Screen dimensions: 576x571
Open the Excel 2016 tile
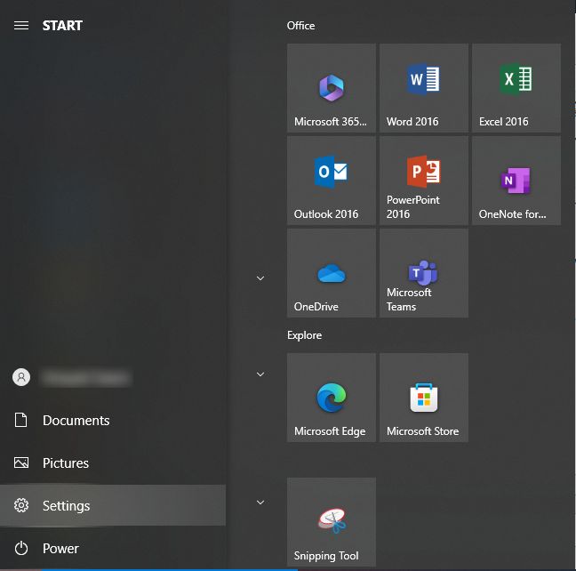[x=516, y=88]
